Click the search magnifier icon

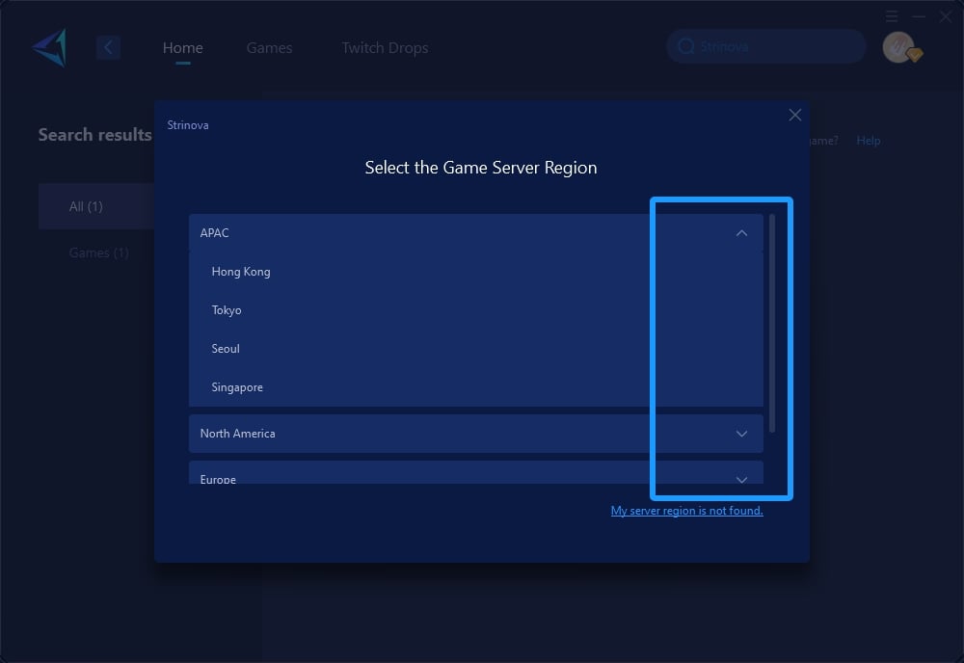686,46
